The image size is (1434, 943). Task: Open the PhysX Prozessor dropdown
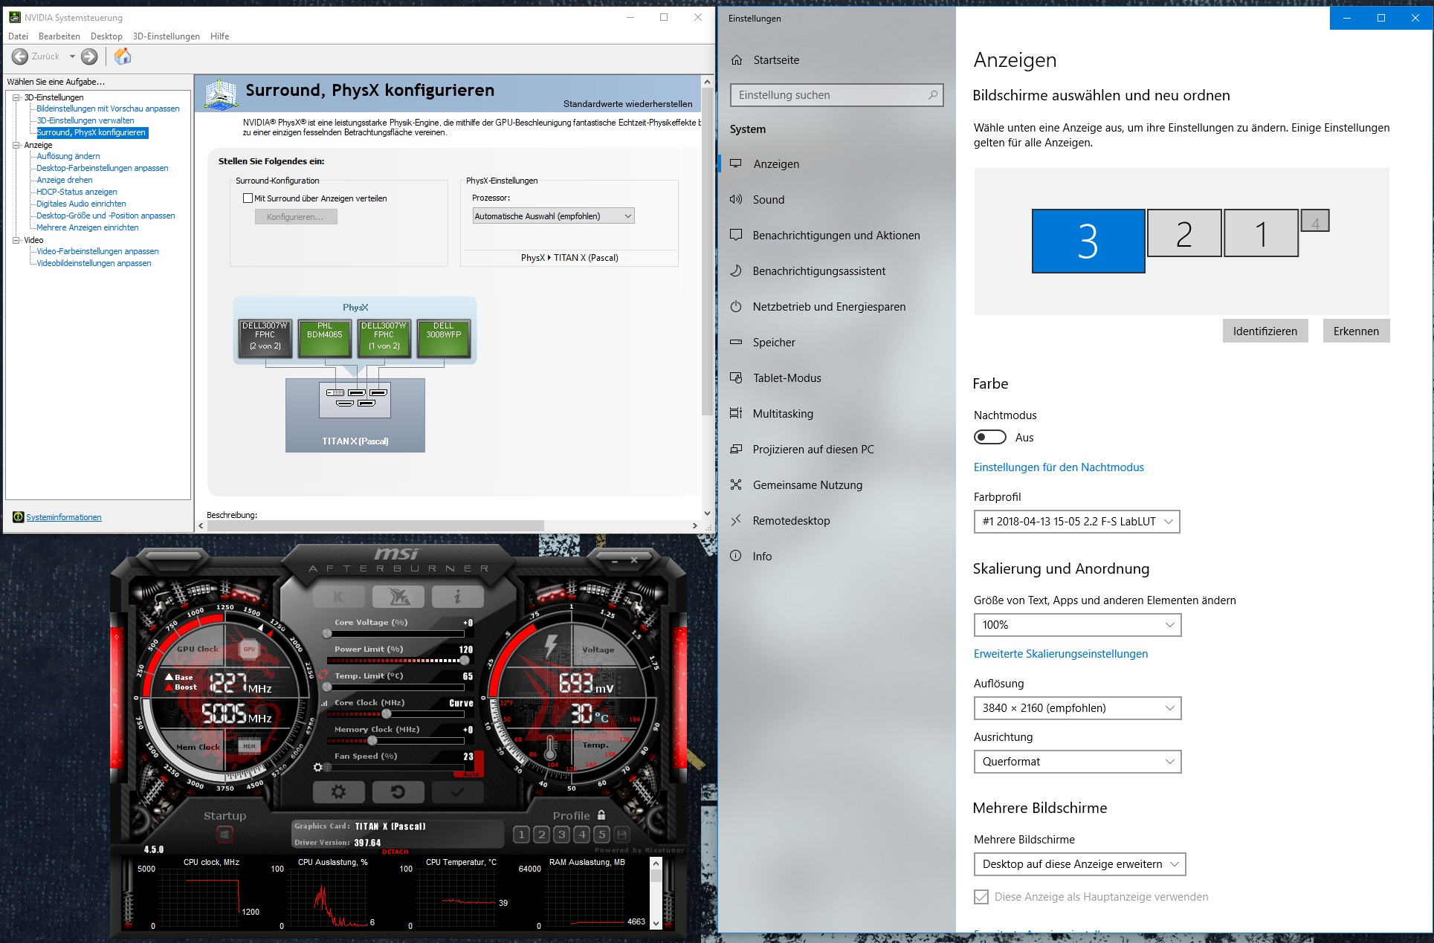[553, 216]
